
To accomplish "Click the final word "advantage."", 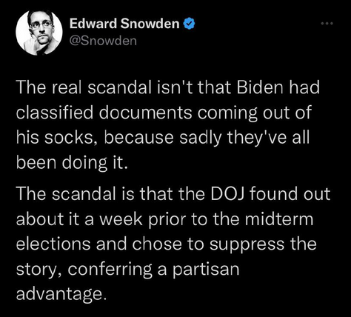I will (61, 295).
